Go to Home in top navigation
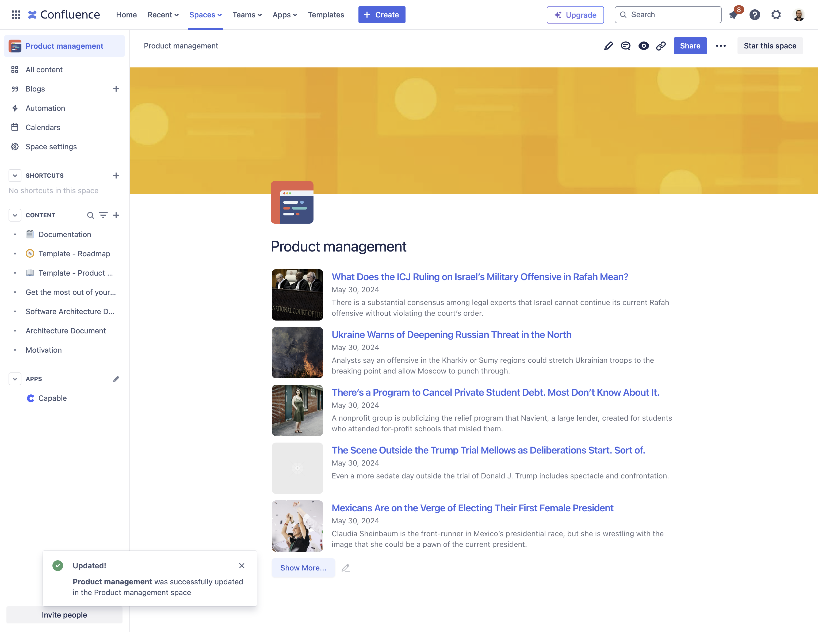The image size is (818, 632). pyautogui.click(x=126, y=15)
